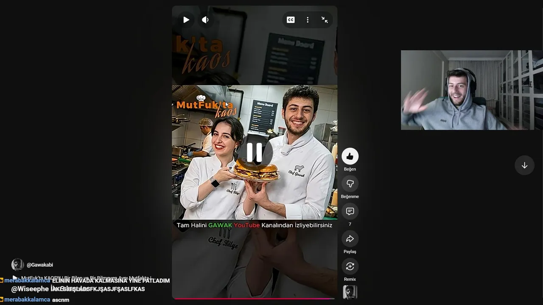Click the chat message 'ELİNİN HAVADA KALMASINA YİNE PATLADIM'
543x305 pixels.
click(x=111, y=281)
